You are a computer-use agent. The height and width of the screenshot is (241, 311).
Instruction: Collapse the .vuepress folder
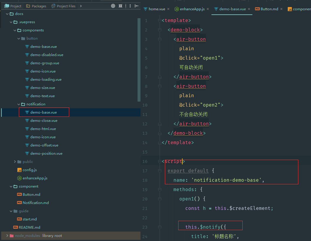[11, 22]
